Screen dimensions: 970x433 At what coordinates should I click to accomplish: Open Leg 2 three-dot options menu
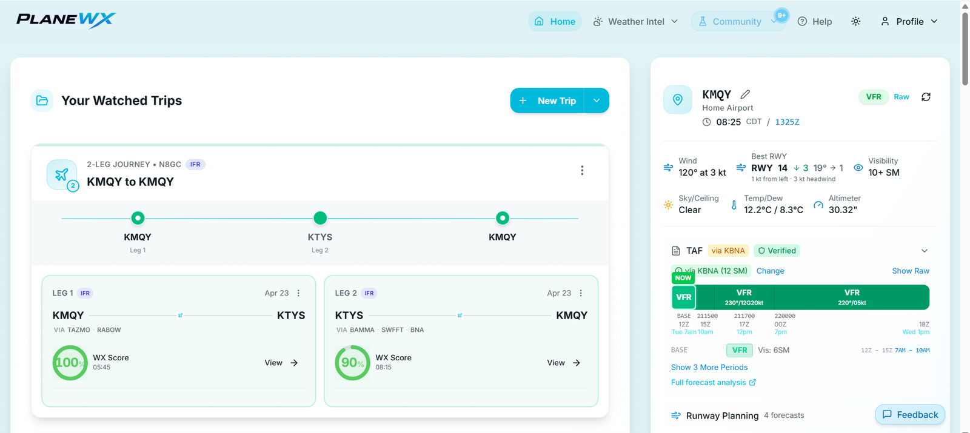(581, 293)
